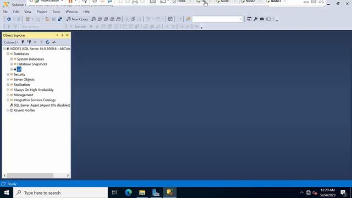Open the New Project toolbar icon
This screenshot has width=352, height=198.
coord(28,19)
